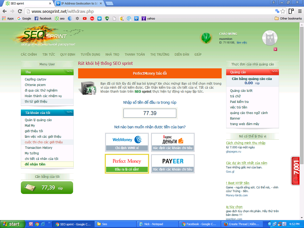Open the blue dollar circle bookmark icon
304x228 pixels.
[129, 18]
